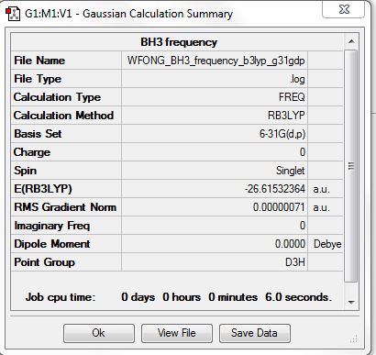Click the vertical scrollbar thumb

(x=351, y=166)
